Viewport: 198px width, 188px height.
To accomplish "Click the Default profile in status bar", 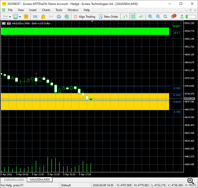I will pyautogui.click(x=66, y=185).
